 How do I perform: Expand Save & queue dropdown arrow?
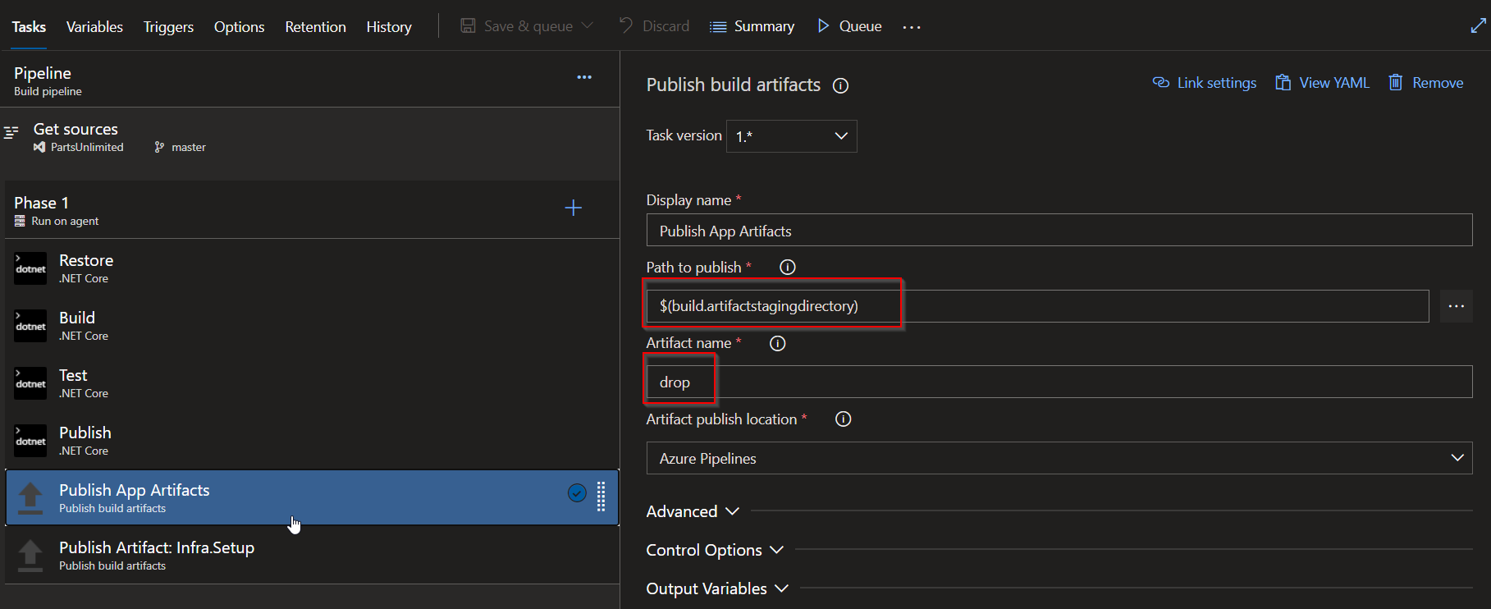point(588,25)
